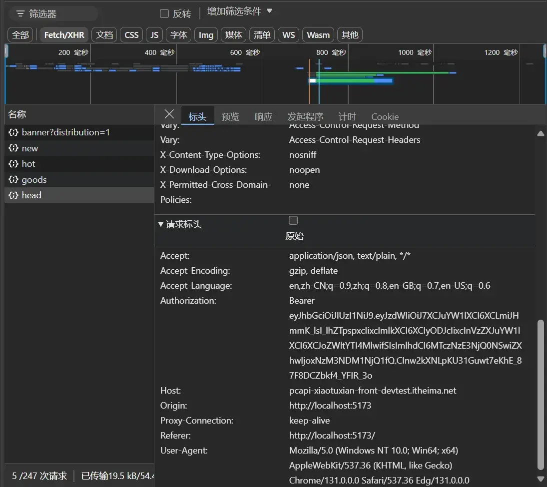This screenshot has width=547, height=487.
Task: Click the 5 /247 次请求 status text
Action: pos(39,476)
